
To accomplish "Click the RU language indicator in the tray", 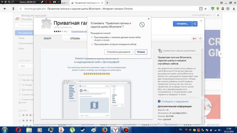I will pos(181,130).
